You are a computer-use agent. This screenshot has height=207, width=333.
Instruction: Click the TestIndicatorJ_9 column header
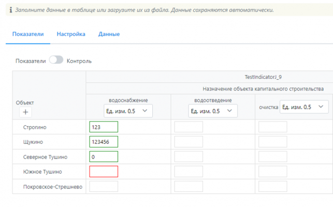tap(263, 77)
